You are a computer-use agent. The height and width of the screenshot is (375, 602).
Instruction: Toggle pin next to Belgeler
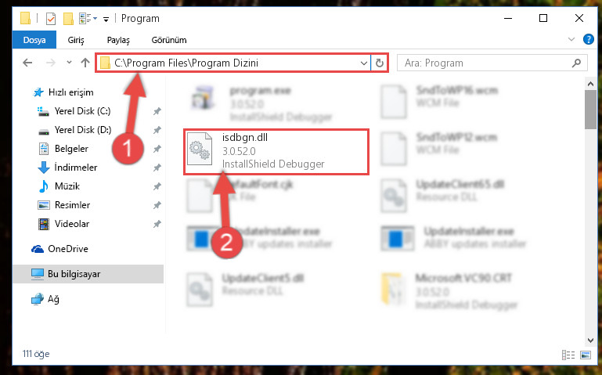click(x=157, y=149)
